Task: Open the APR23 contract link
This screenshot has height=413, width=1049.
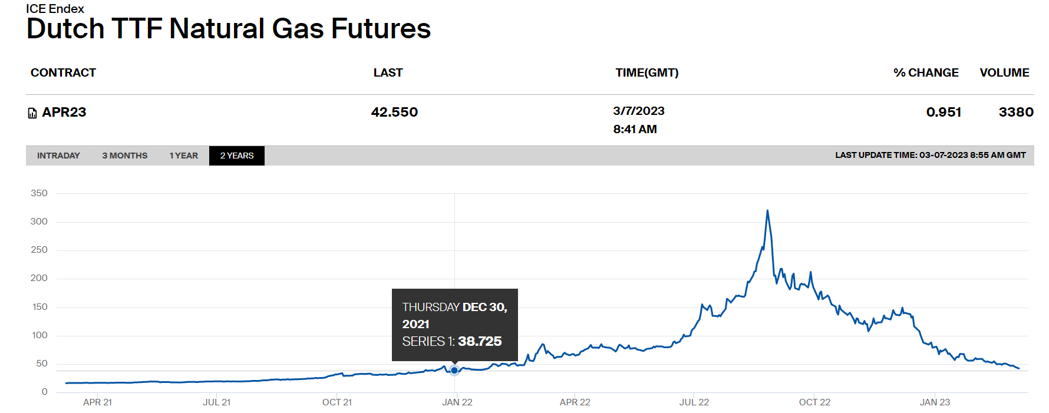Action: [64, 112]
